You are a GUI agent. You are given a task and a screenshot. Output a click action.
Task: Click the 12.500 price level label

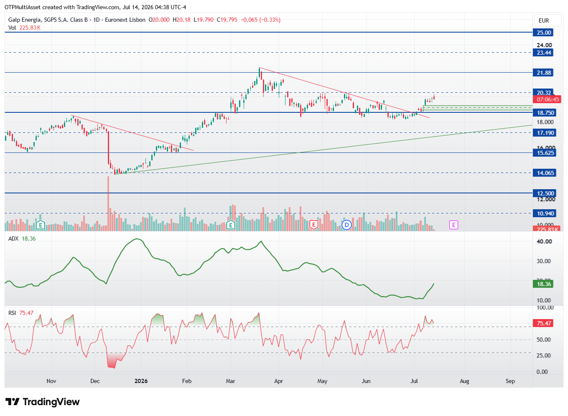[545, 193]
